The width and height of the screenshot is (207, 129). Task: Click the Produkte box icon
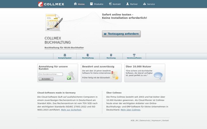pyautogui.click(x=91, y=4)
